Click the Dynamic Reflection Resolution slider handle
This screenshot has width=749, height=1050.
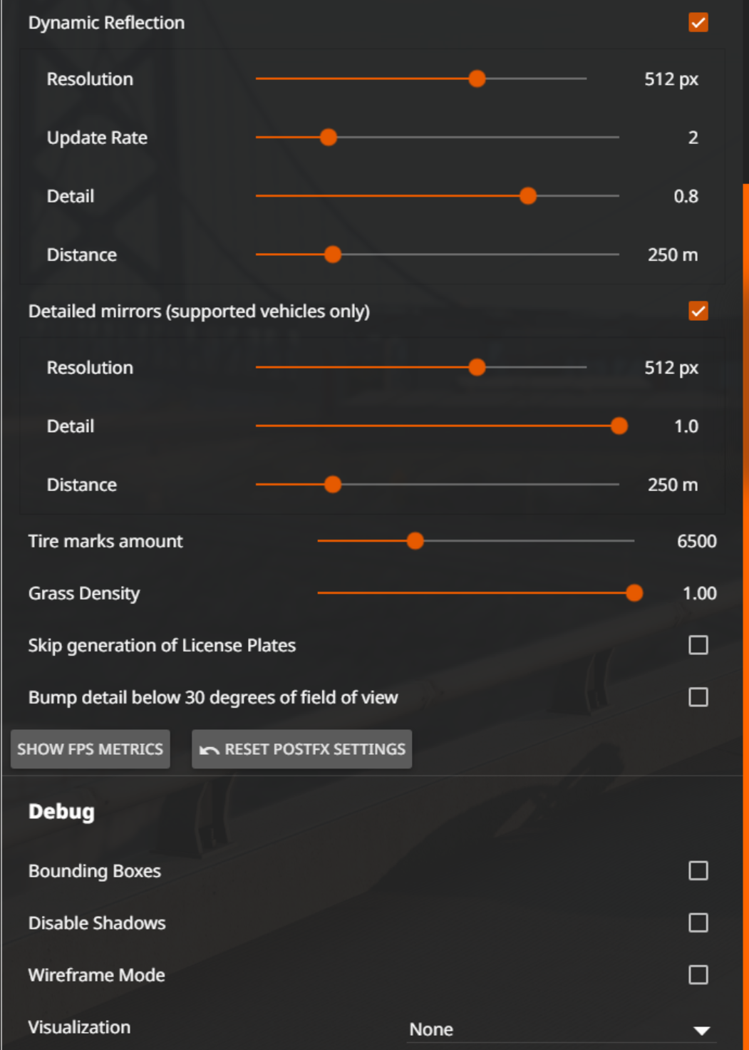[x=477, y=78]
